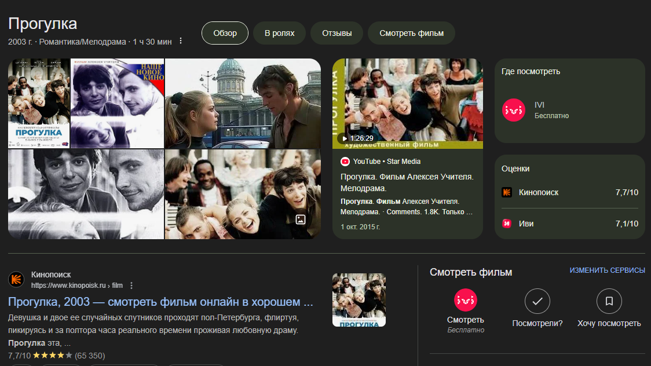
Task: Click the 7,7/10 star rating (65 350)
Action: pyautogui.click(x=56, y=356)
